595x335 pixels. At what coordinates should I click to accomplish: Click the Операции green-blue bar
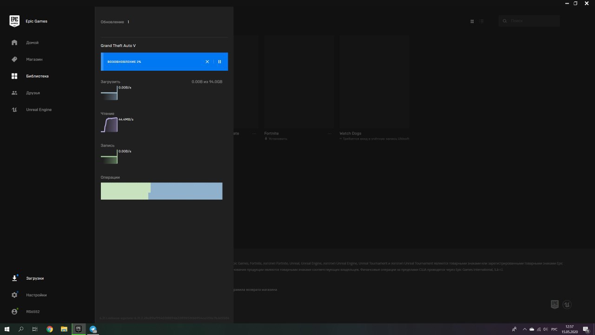[162, 191]
